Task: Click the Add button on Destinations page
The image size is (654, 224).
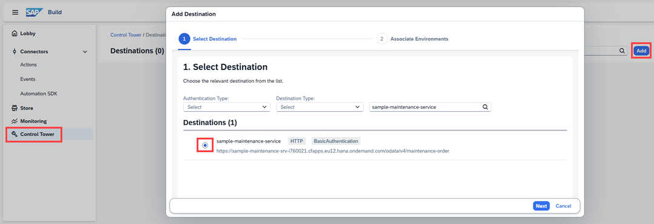Action: coord(641,51)
